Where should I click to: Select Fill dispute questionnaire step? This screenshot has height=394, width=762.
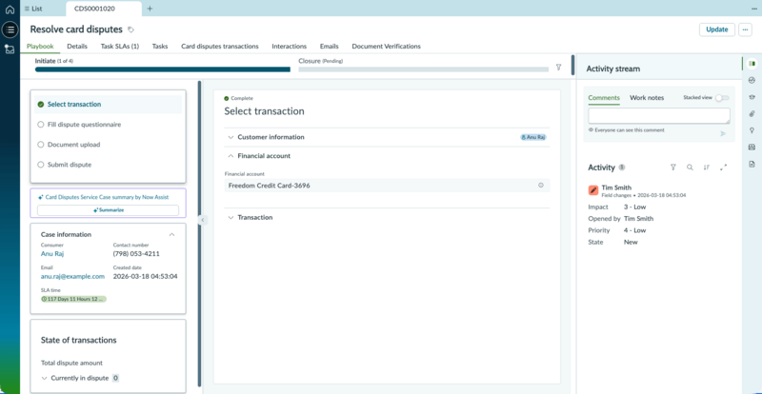point(84,125)
